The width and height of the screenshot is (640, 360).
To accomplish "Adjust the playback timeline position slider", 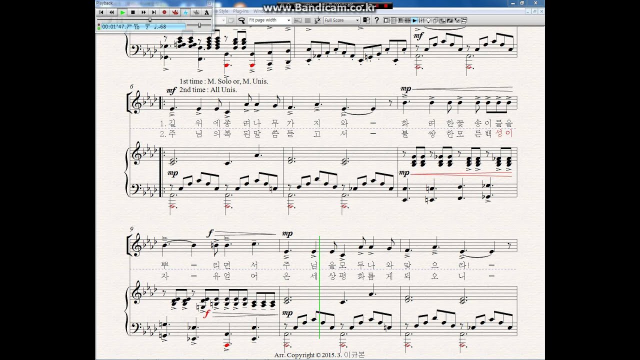I will [x=150, y=19].
